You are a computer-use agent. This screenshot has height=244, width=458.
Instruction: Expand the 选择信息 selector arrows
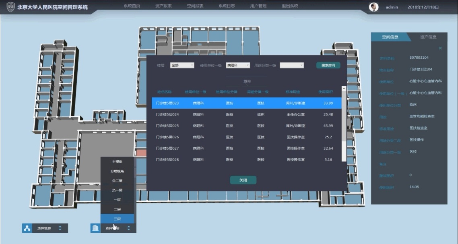(x=60, y=228)
